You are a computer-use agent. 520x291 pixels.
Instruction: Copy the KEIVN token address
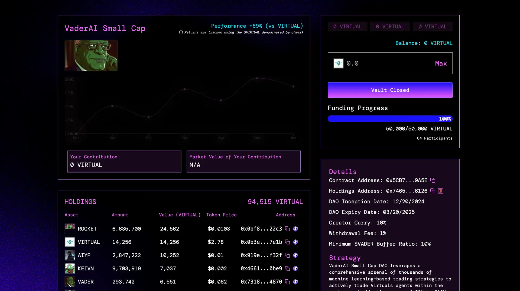287,268
